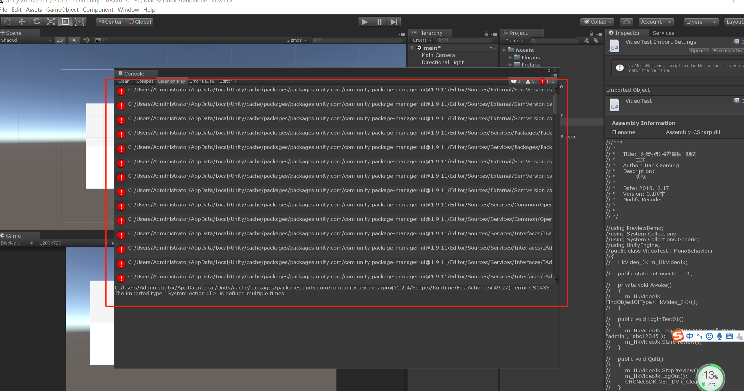Open the Gizmos dropdown
The image size is (744, 391).
click(x=296, y=40)
